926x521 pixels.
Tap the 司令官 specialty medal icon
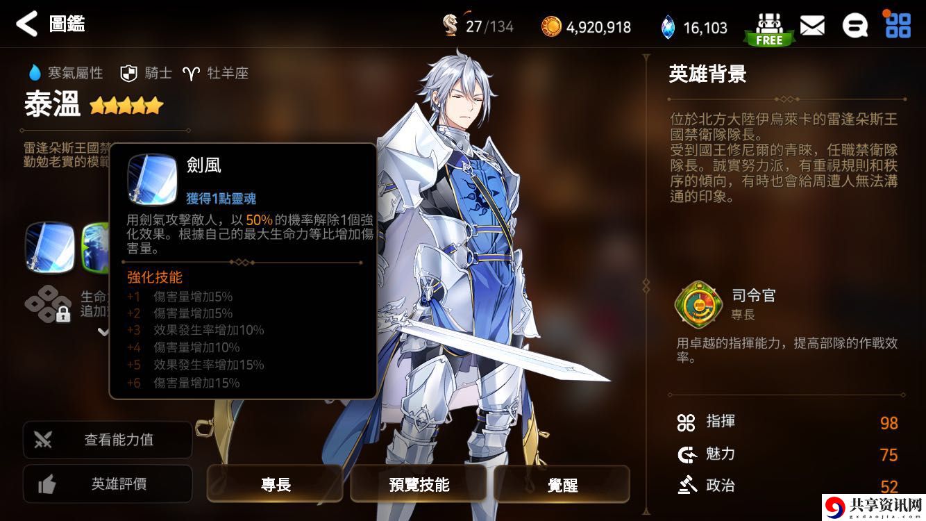[698, 304]
